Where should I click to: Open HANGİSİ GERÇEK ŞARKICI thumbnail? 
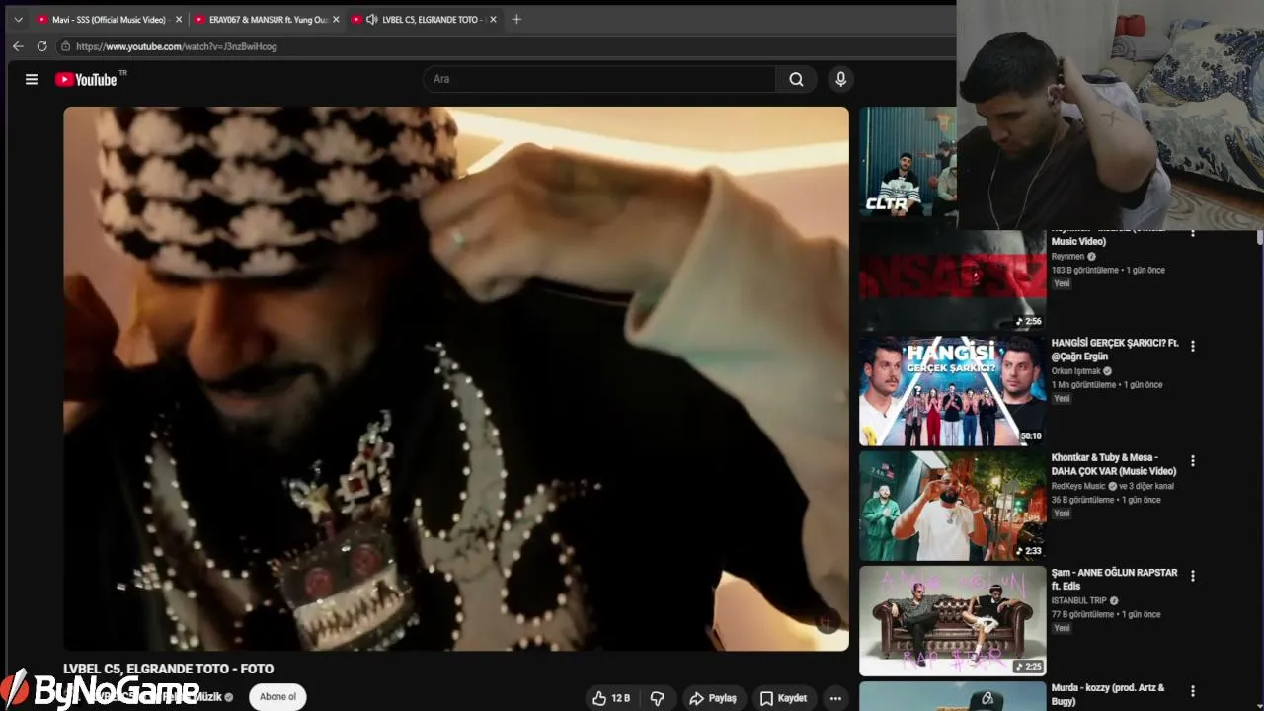pos(952,391)
